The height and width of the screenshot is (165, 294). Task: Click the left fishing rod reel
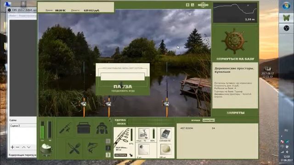[x=84, y=104]
